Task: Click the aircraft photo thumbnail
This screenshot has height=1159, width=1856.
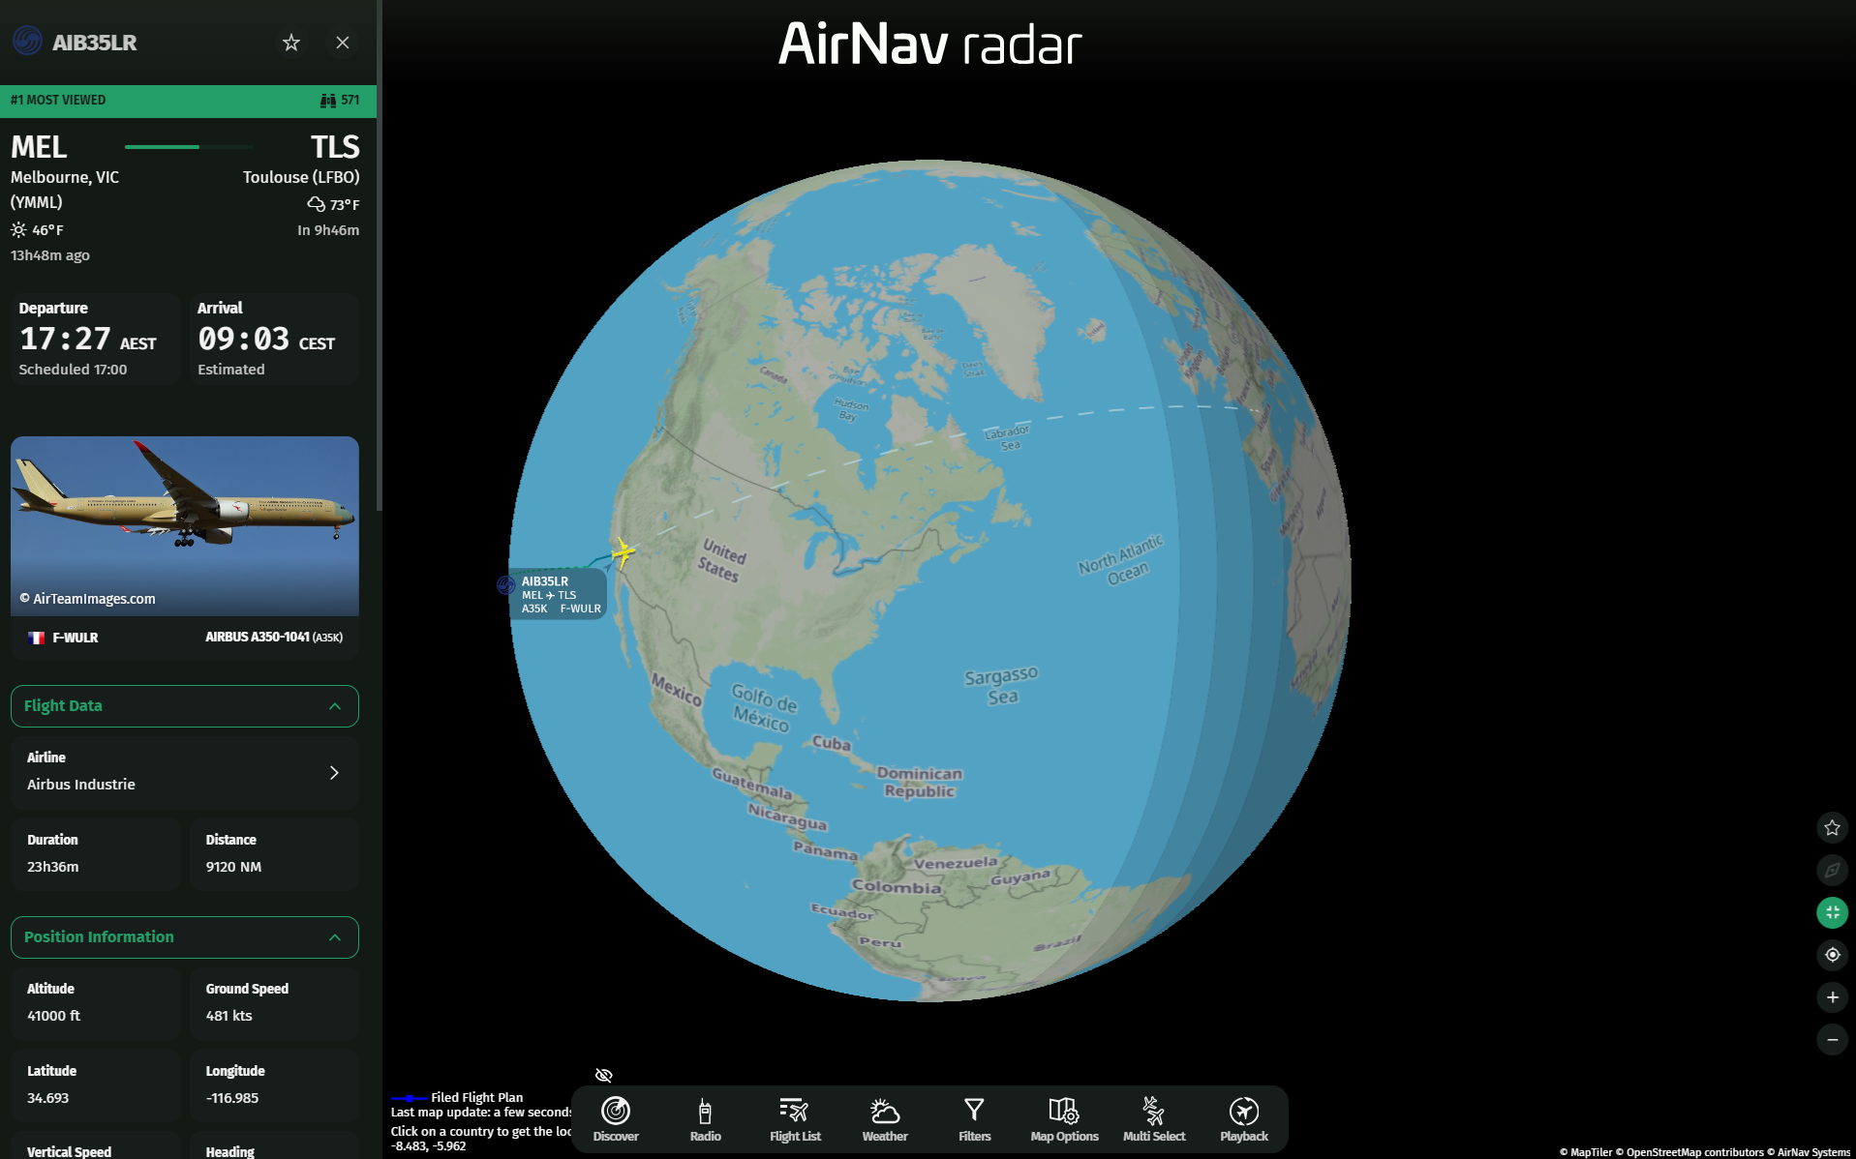Action: 184,526
